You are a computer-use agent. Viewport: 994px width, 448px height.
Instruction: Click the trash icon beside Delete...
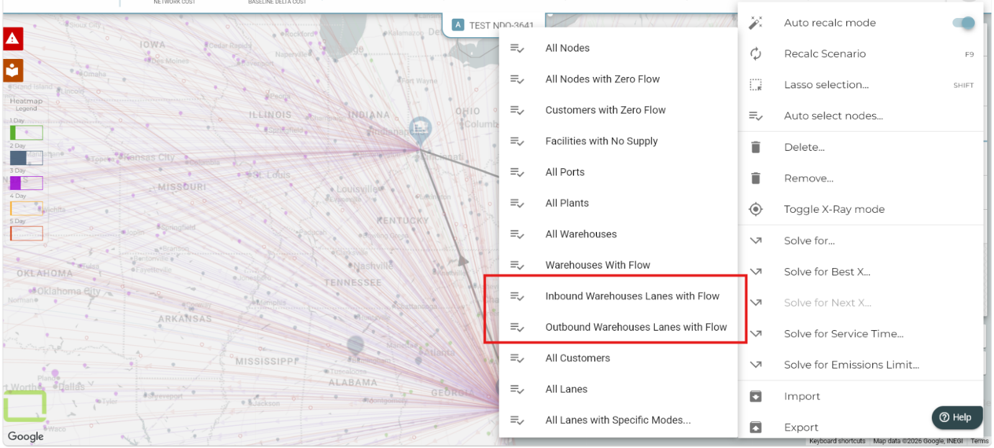tap(755, 147)
